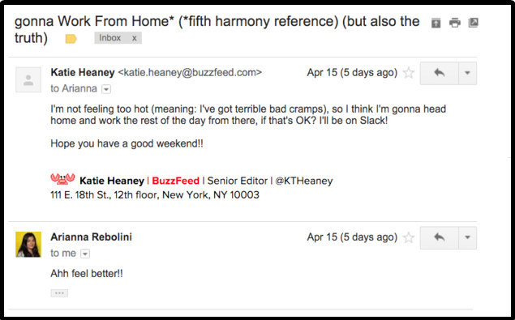Viewport: 515px width, 320px height.
Task: Star Arianna Rebolini's reply
Action: [x=409, y=237]
